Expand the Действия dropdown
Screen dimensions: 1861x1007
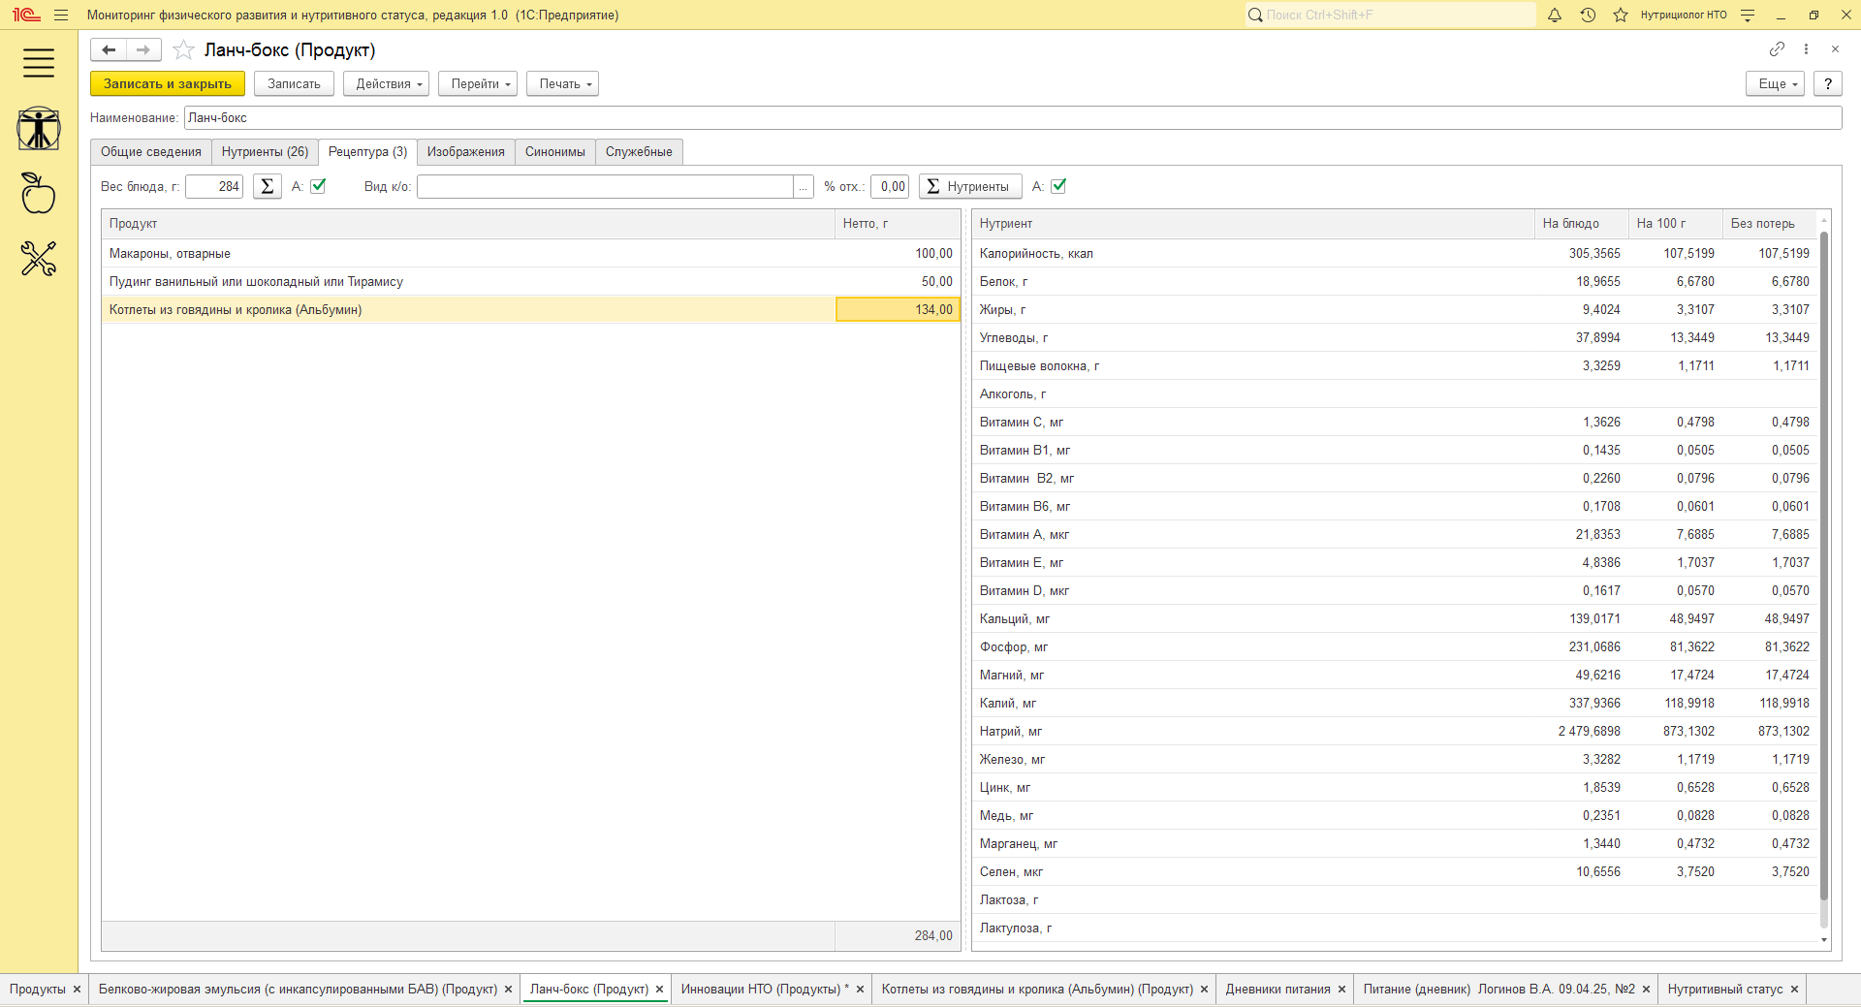(386, 84)
